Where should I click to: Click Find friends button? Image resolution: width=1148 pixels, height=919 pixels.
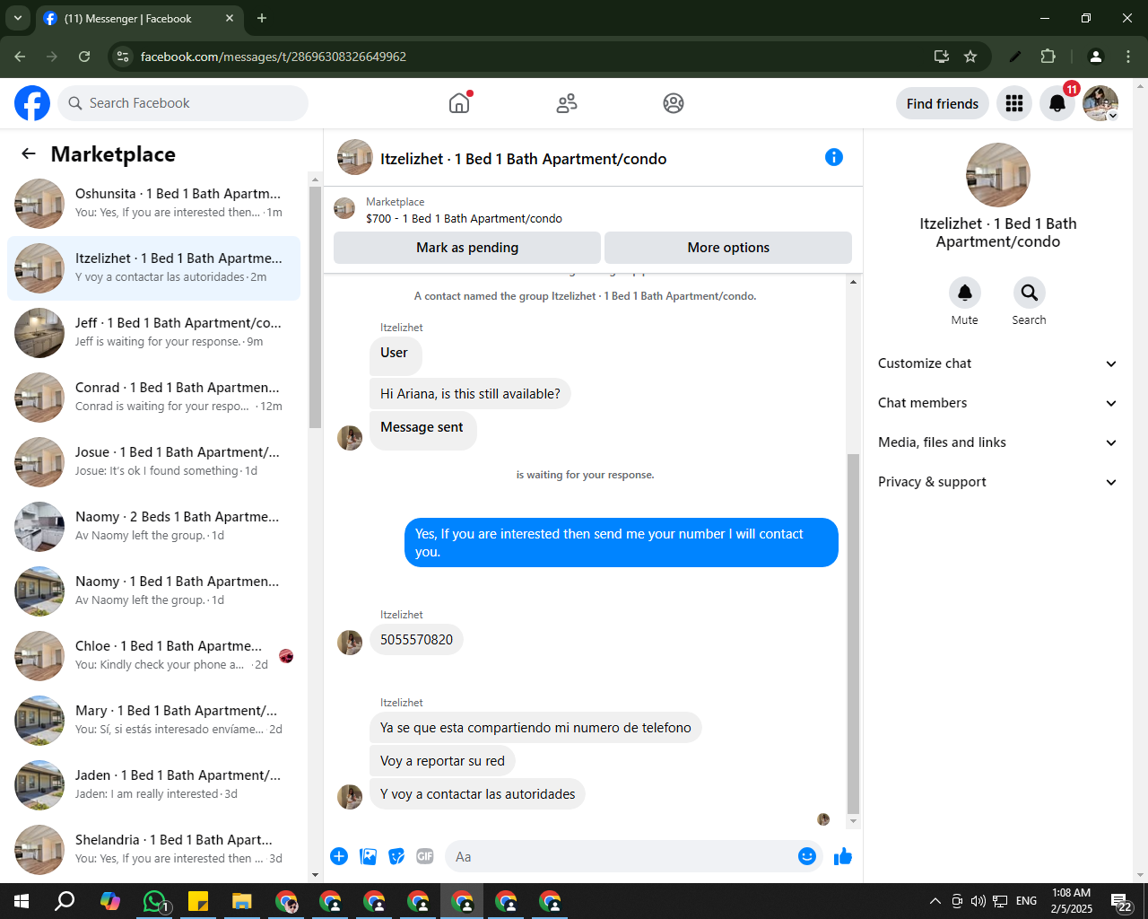coord(943,103)
